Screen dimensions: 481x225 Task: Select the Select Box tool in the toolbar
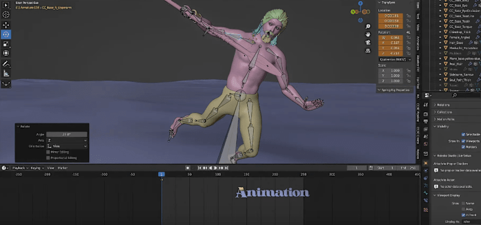click(x=6, y=5)
